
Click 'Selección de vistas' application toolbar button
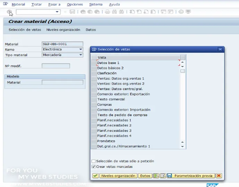point(25,30)
